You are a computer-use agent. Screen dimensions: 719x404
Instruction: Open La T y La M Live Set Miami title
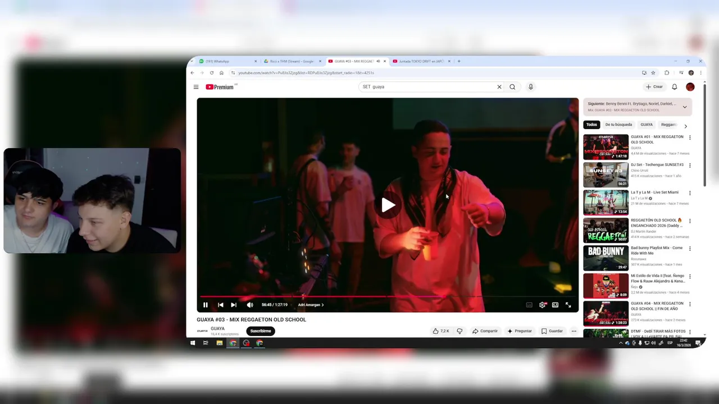pos(654,192)
